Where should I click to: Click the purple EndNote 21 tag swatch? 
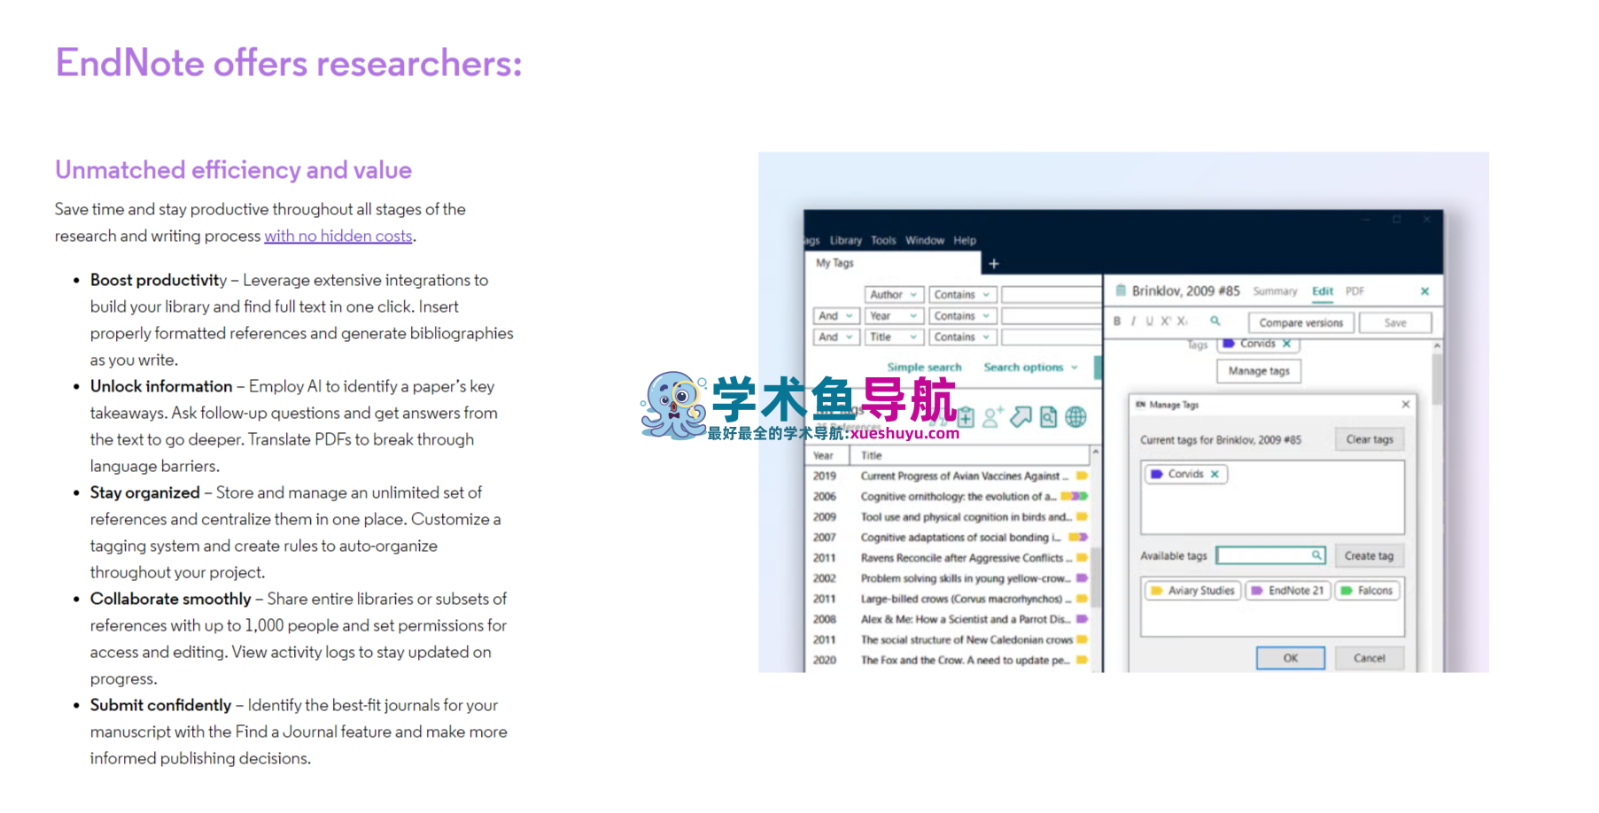1257,591
